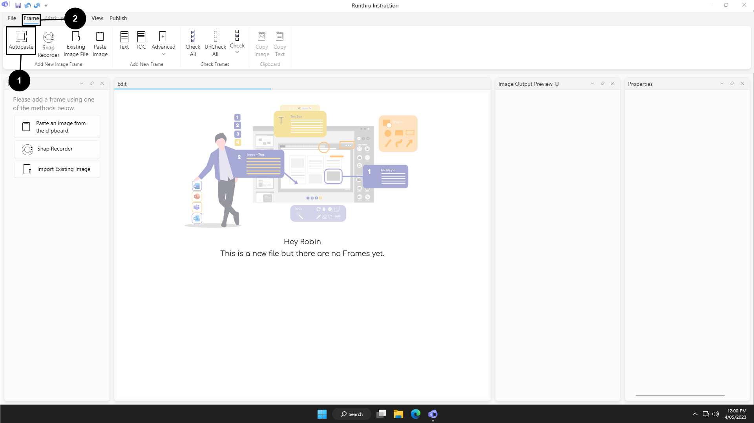The height and width of the screenshot is (423, 754).
Task: Open Image Output Preview panel options chevron
Action: (x=592, y=84)
